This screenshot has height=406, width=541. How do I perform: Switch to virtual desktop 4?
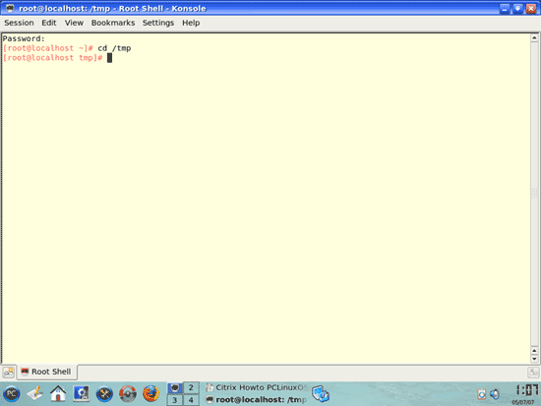coord(191,400)
